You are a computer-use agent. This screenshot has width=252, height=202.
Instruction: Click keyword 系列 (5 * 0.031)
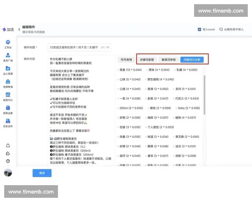click(186, 89)
